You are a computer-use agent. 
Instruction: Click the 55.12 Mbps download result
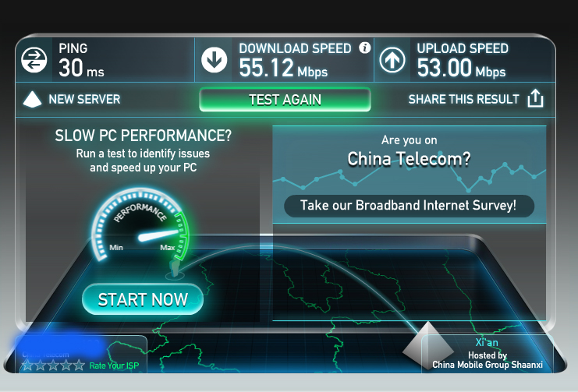(283, 69)
